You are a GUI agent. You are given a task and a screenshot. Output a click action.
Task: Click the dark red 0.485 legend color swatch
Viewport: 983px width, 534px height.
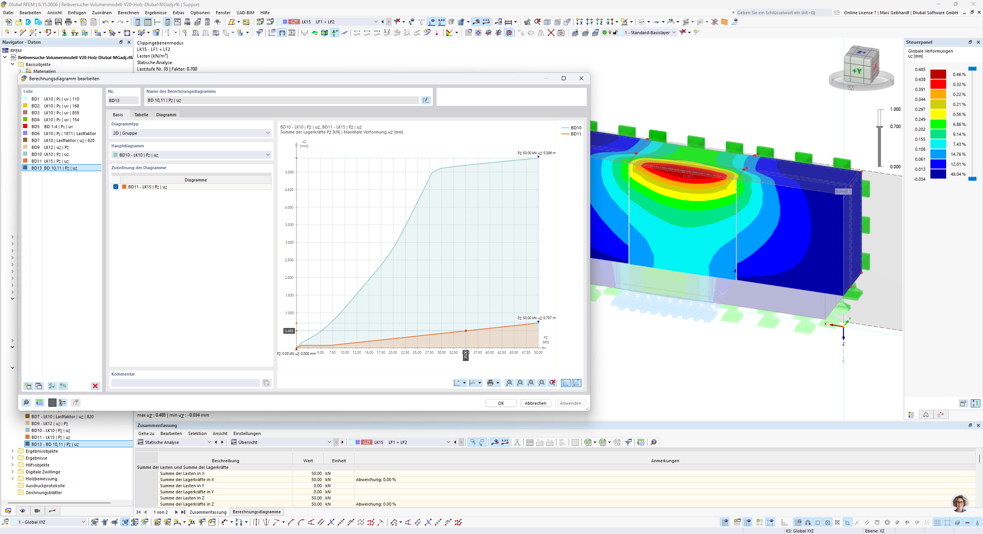938,74
